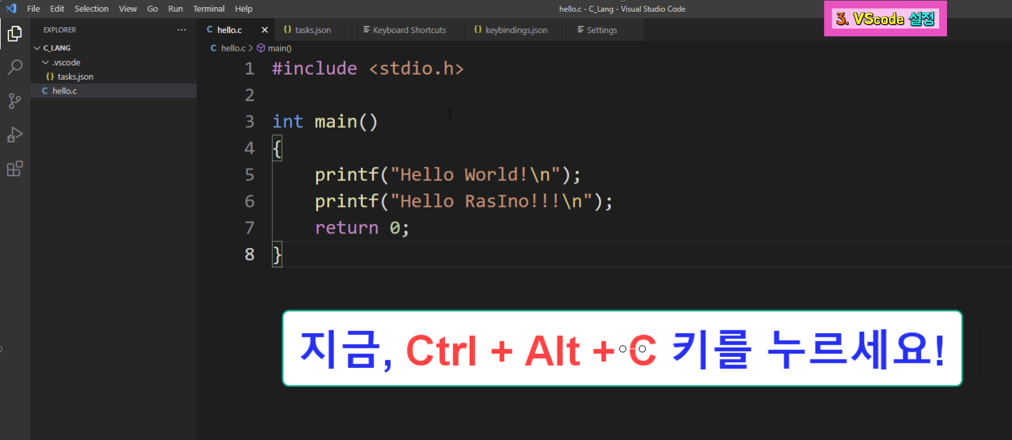Open the Edit menu
Viewport: 1012px width, 440px height.
coord(57,8)
